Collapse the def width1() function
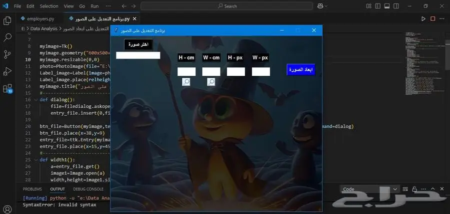This screenshot has width=450, height=214. click(x=35, y=160)
